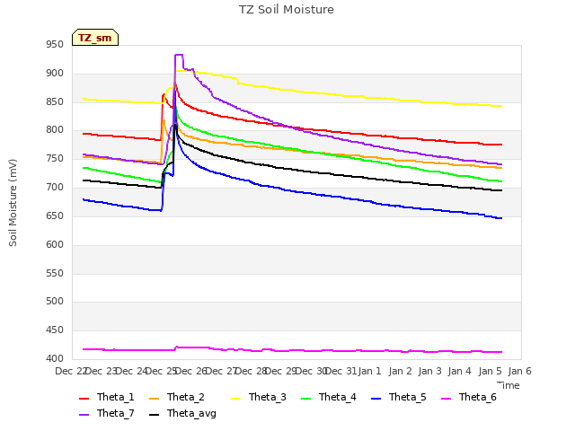Click the green Theta_4 legend color marker
Image resolution: width=575 pixels, height=431 pixels.
(x=305, y=399)
